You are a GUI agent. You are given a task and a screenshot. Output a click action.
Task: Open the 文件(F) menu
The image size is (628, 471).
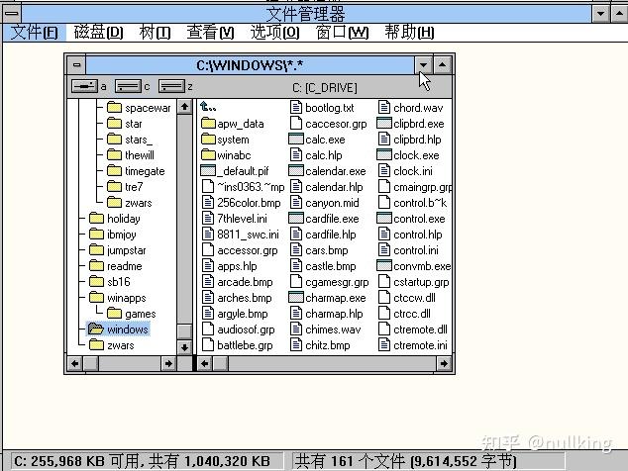(34, 33)
